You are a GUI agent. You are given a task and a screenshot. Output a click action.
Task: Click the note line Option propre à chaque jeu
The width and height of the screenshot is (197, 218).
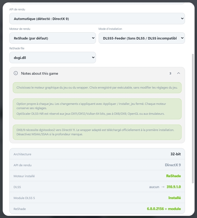pyautogui.click(x=91, y=106)
